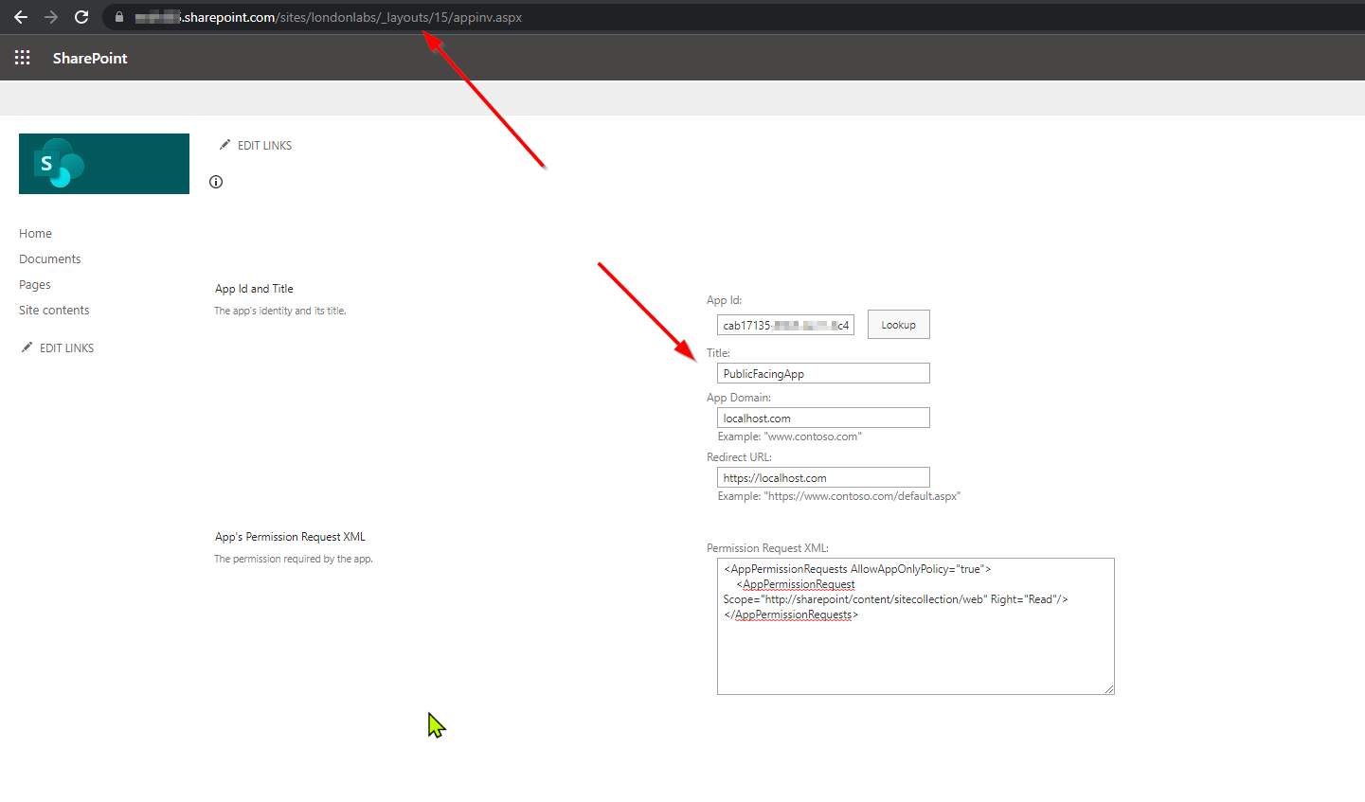The width and height of the screenshot is (1365, 802).
Task: Open the SharePoint app launcher waffle
Action: pos(23,58)
